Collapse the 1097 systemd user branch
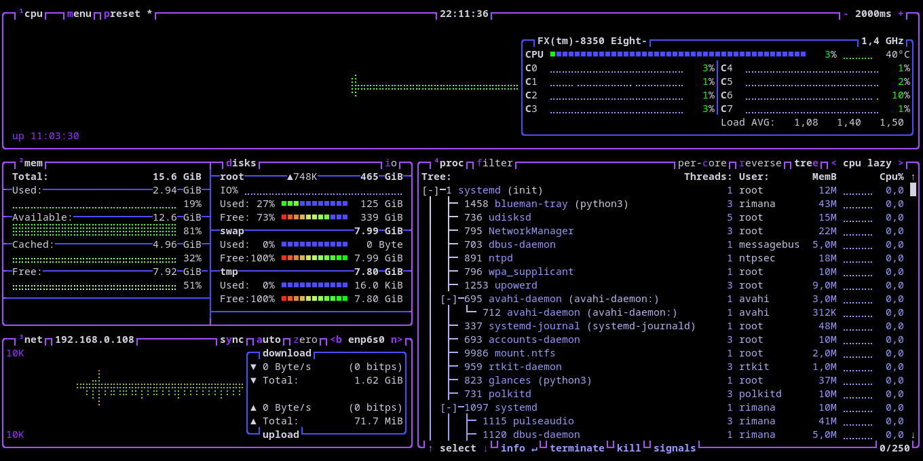 tap(449, 407)
